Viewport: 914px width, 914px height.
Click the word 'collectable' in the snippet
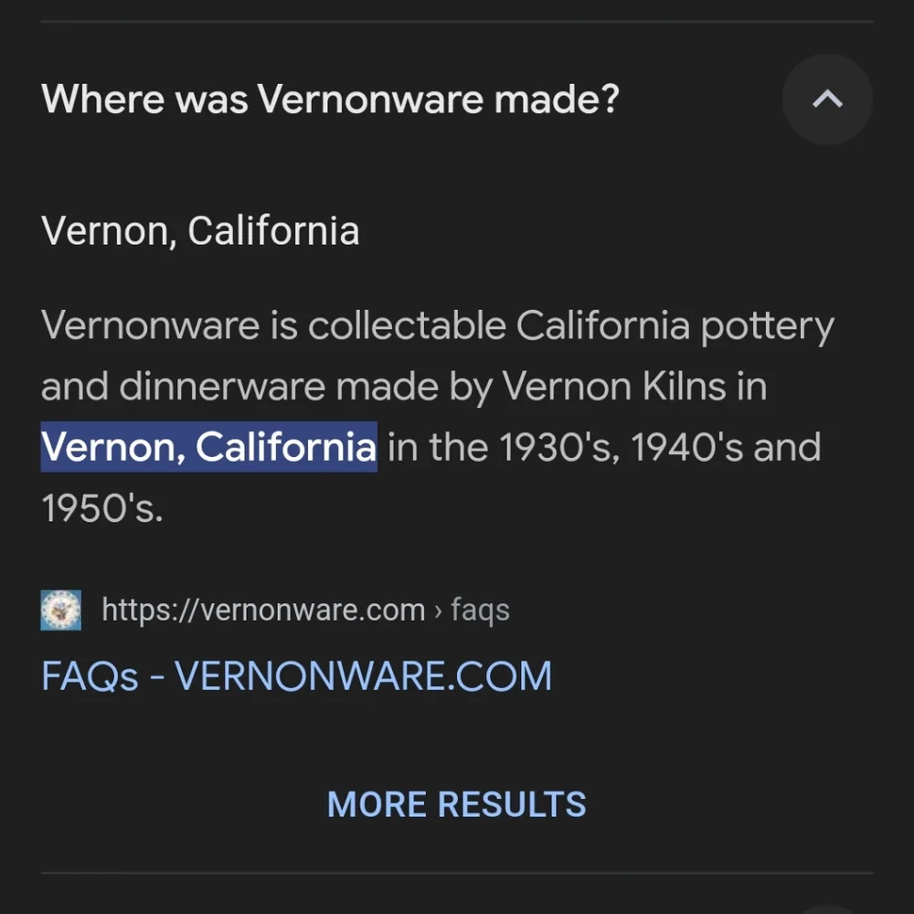[x=407, y=324]
